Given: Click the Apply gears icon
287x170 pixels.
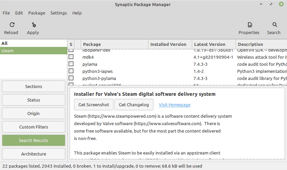Looking at the screenshot, I should (34, 25).
